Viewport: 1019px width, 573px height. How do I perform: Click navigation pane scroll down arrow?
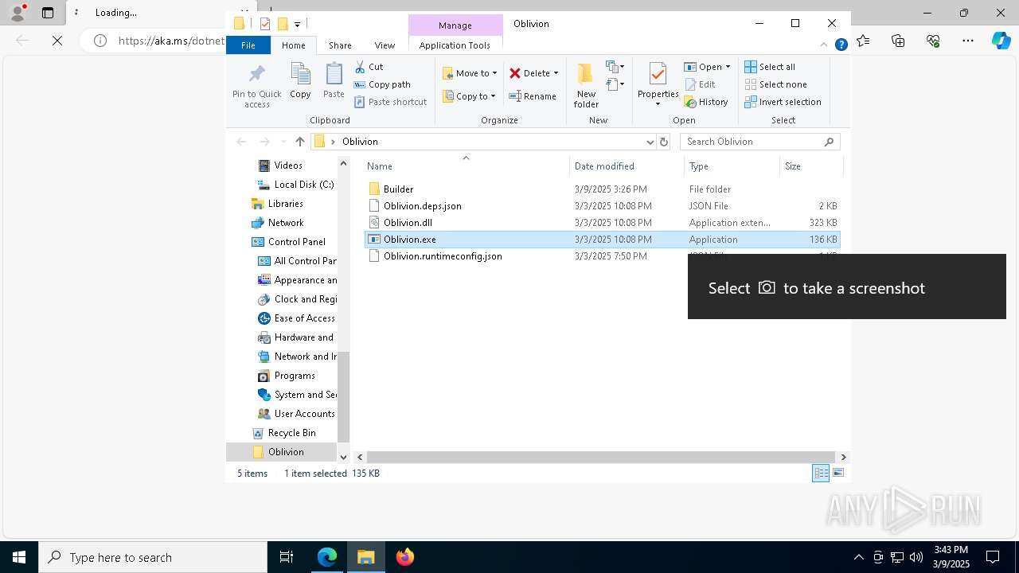[x=344, y=457]
